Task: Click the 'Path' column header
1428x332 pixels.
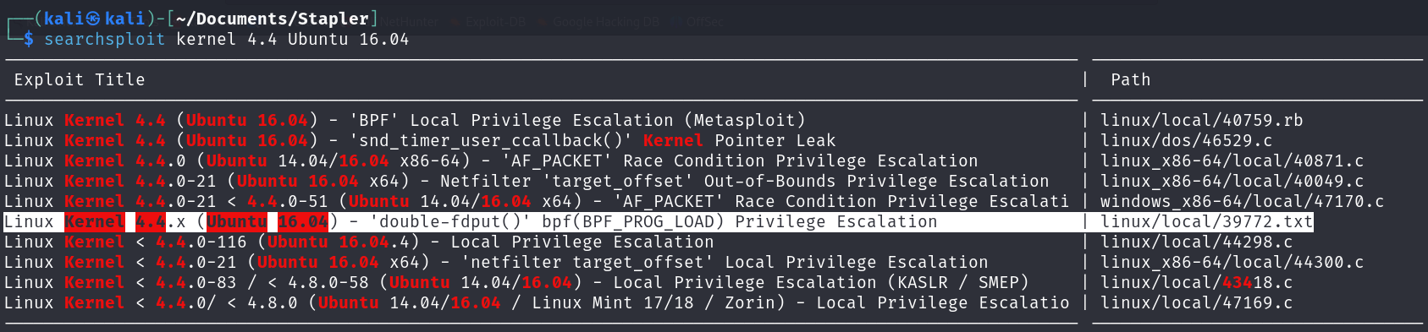Action: (x=1131, y=79)
